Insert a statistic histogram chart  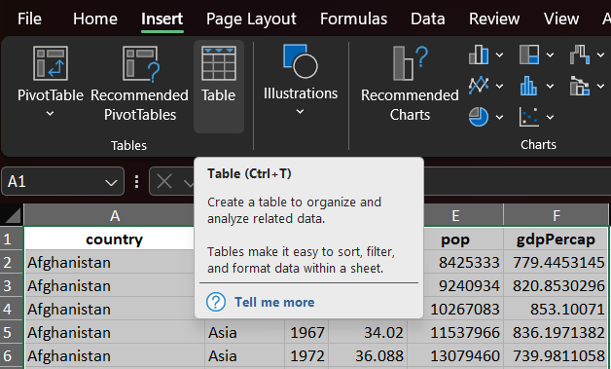point(529,85)
